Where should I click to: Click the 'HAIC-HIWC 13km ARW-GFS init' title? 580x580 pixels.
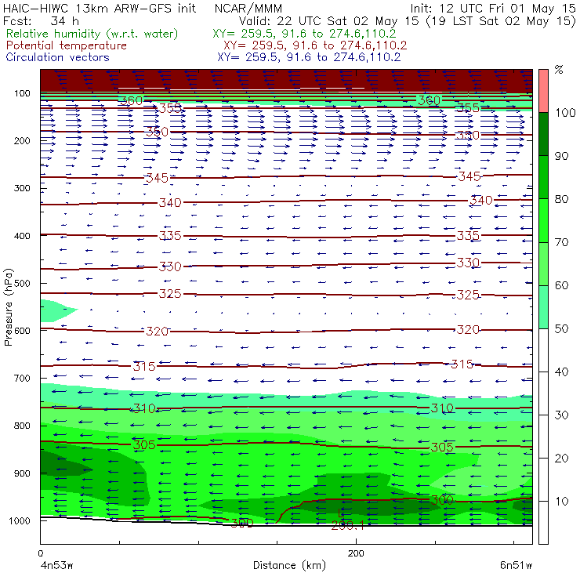click(100, 8)
